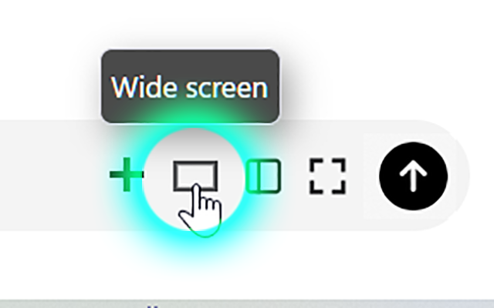
Task: Choose the two-column panel icon
Action: click(x=263, y=176)
